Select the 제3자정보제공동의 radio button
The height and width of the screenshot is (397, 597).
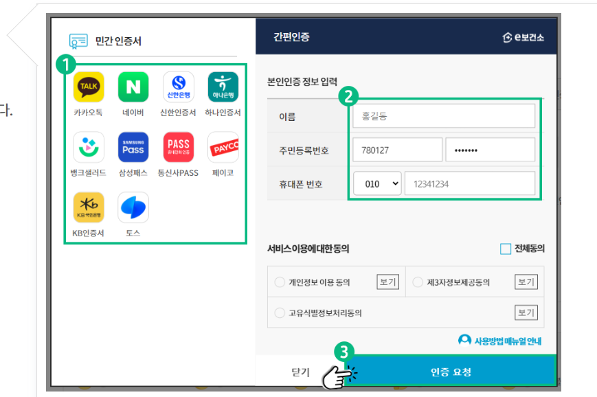tap(418, 282)
